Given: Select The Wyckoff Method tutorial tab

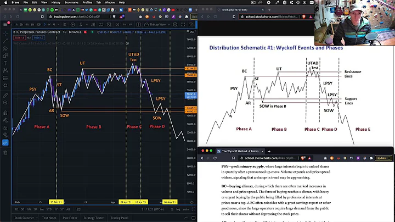Looking at the screenshot, I should click(x=240, y=151).
